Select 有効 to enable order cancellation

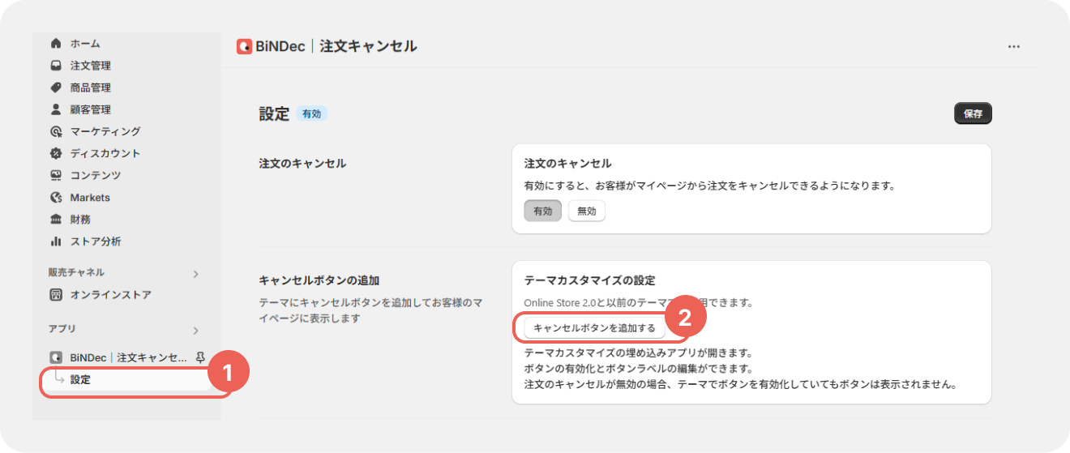click(x=543, y=211)
